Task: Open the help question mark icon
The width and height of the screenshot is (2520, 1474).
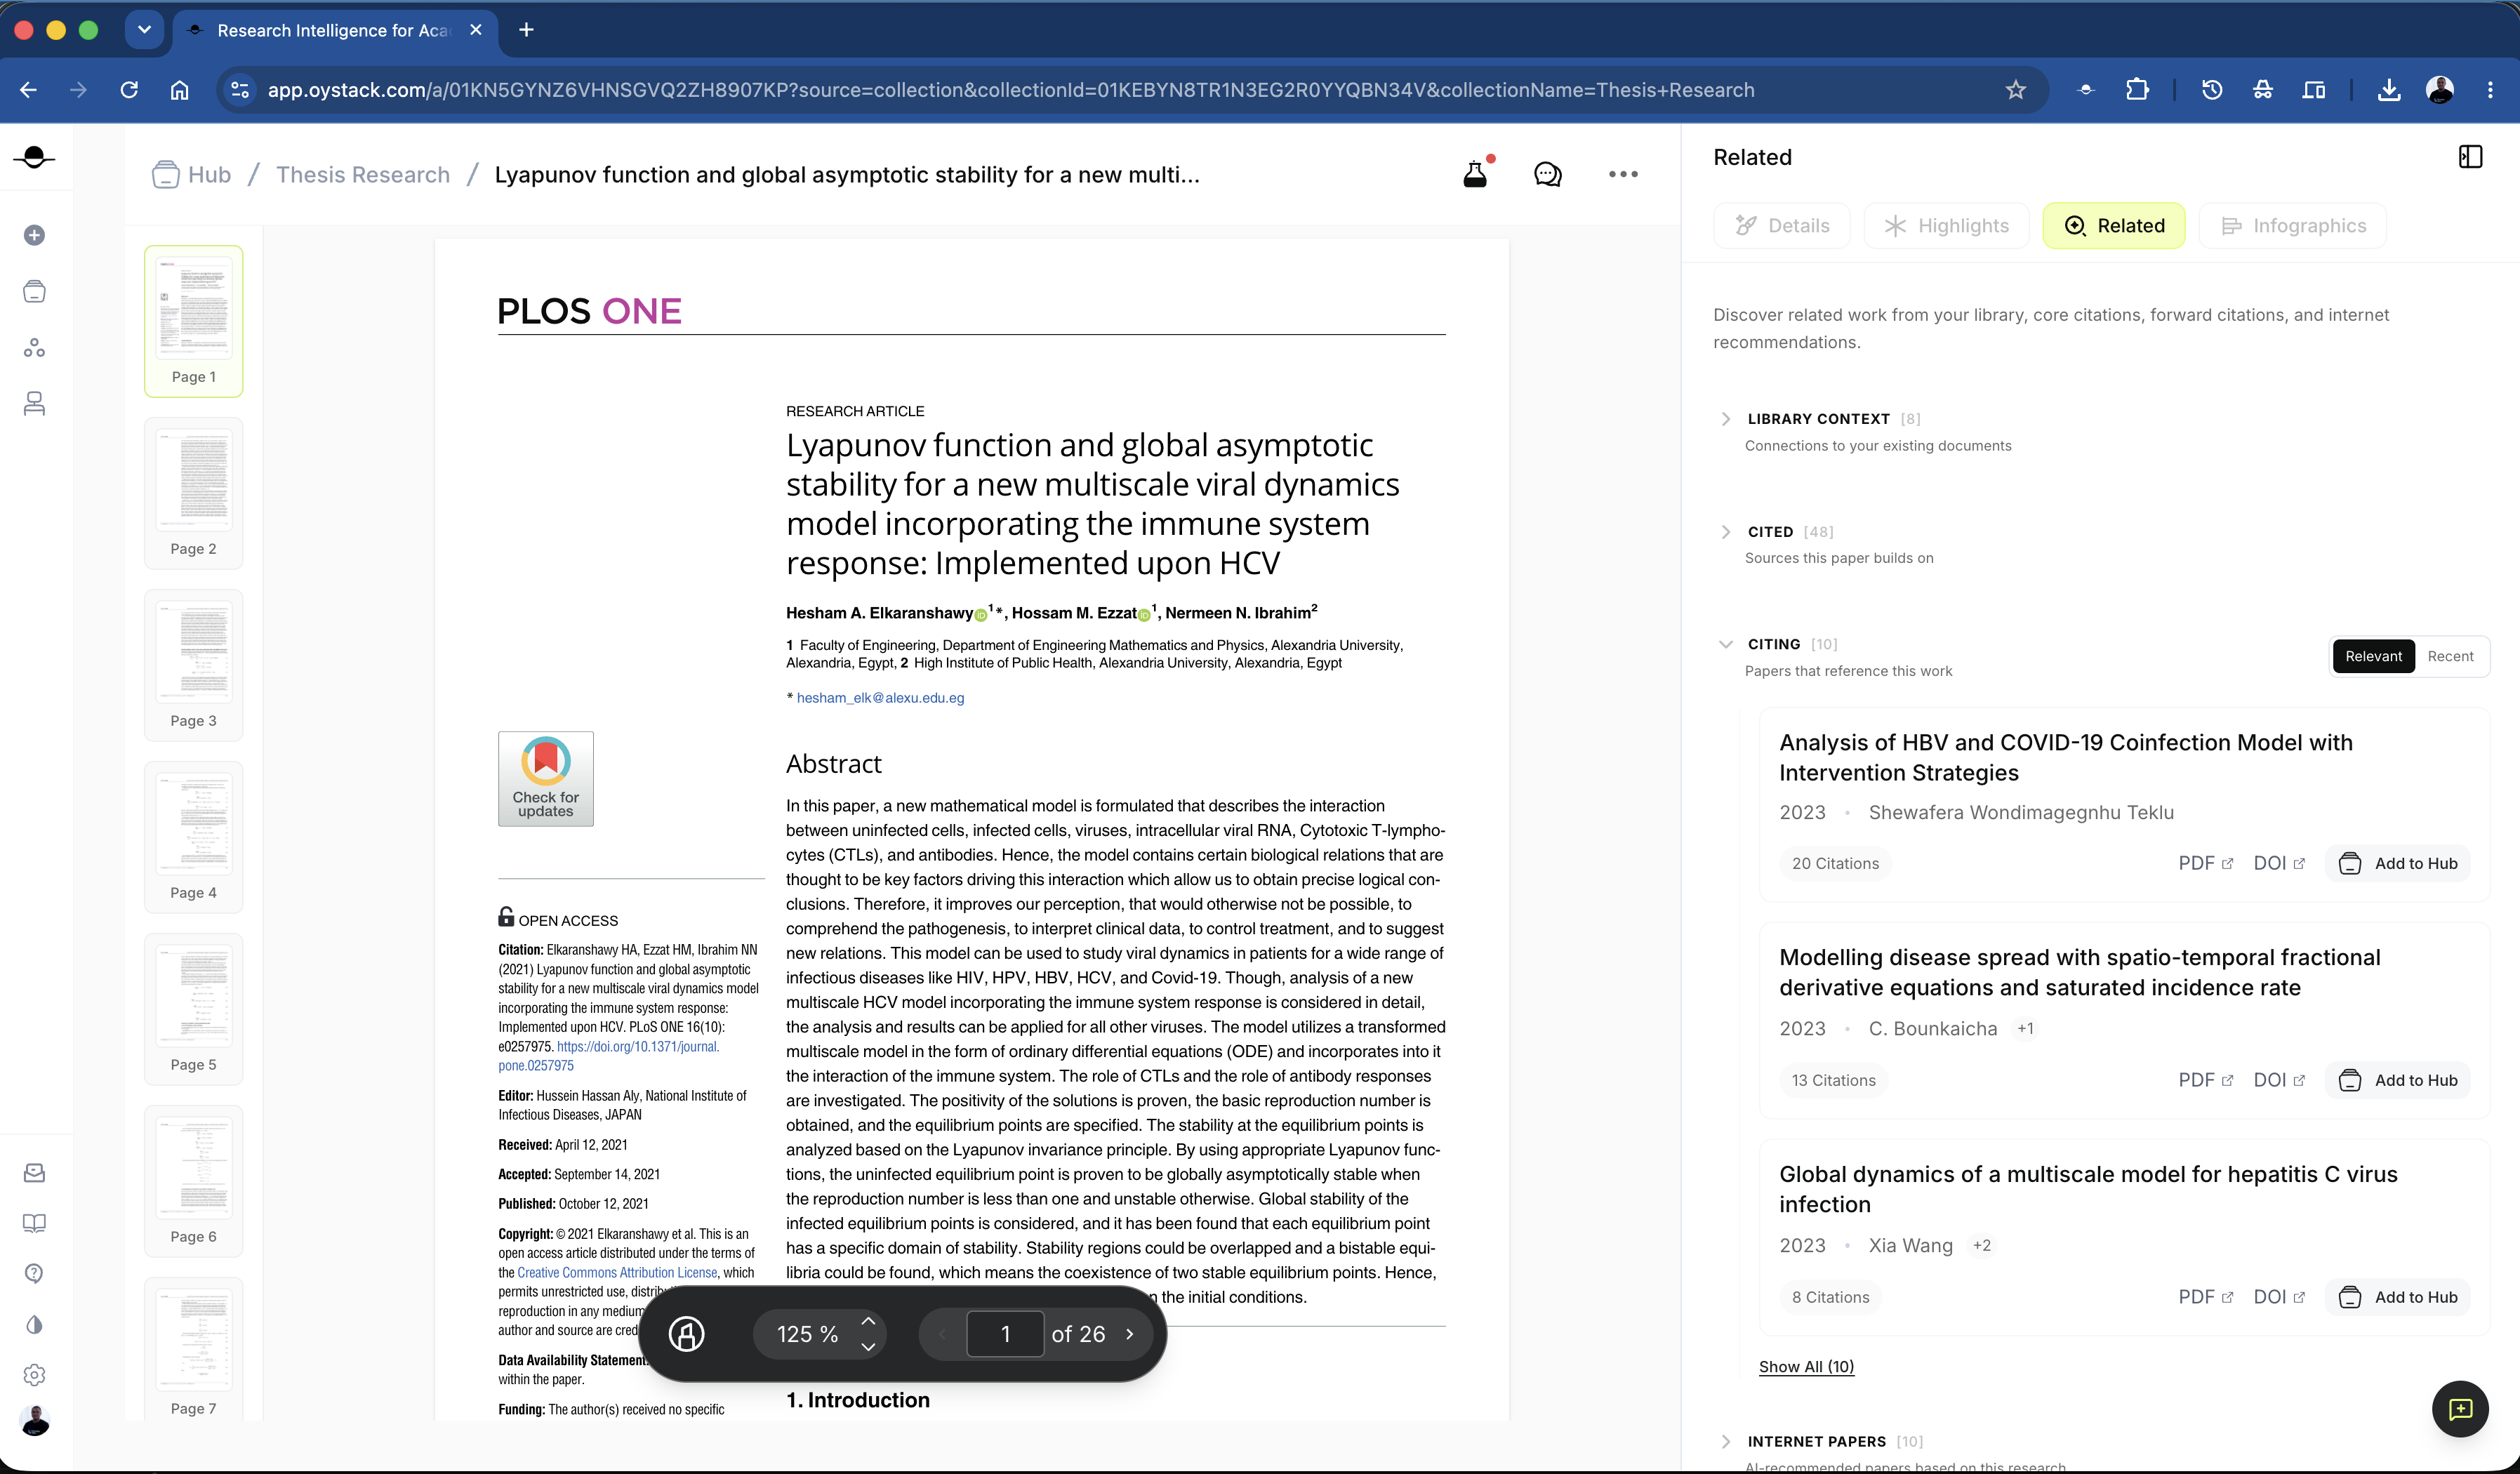Action: coord(35,1273)
